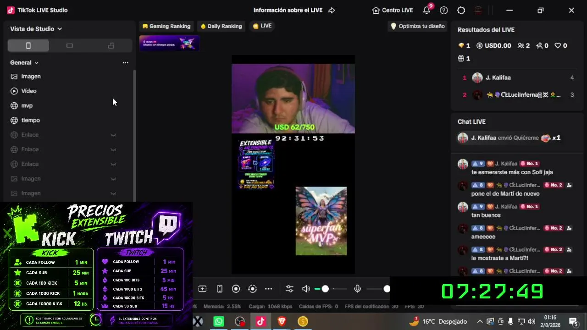Select the webcam feed in the preview
This screenshot has height=330, width=587.
[x=293, y=99]
